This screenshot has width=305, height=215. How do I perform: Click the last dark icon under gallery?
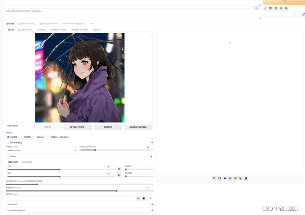pyautogui.click(x=246, y=178)
